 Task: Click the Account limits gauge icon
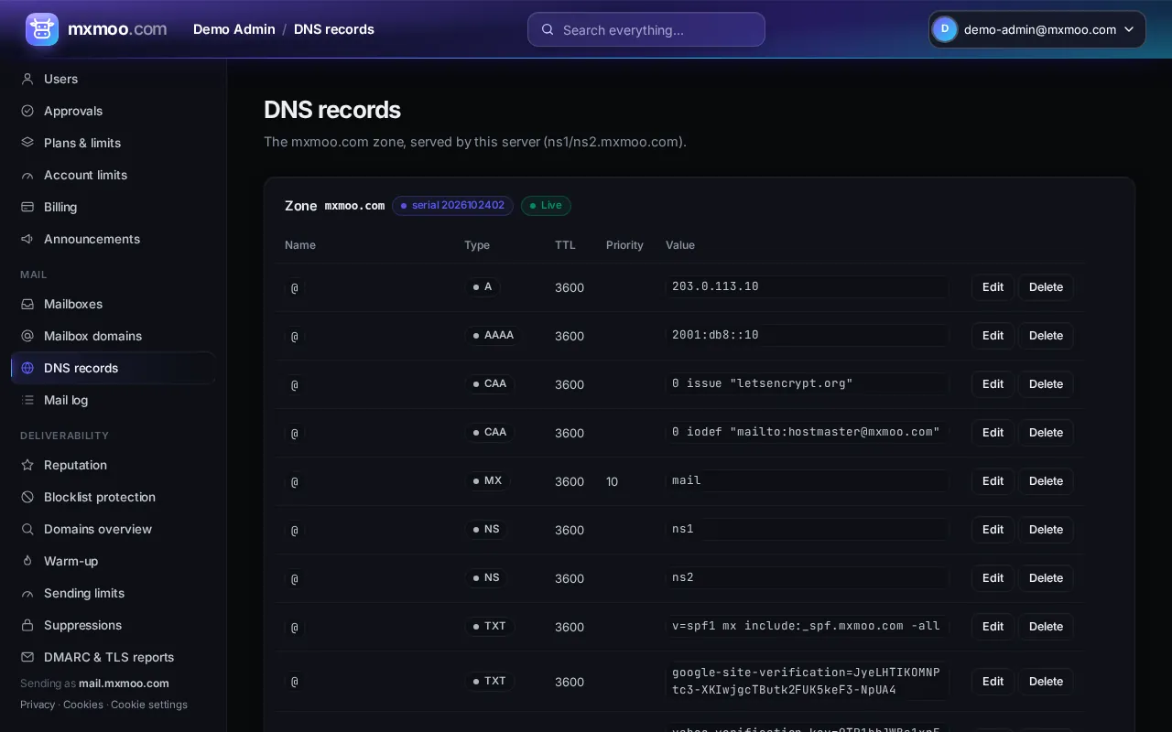tap(27, 175)
